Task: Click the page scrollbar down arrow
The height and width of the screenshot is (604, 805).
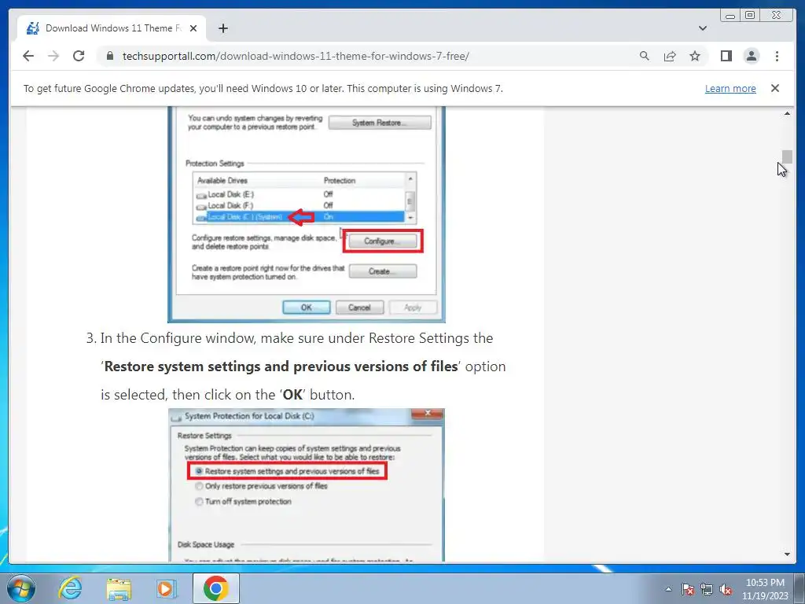Action: click(x=787, y=554)
